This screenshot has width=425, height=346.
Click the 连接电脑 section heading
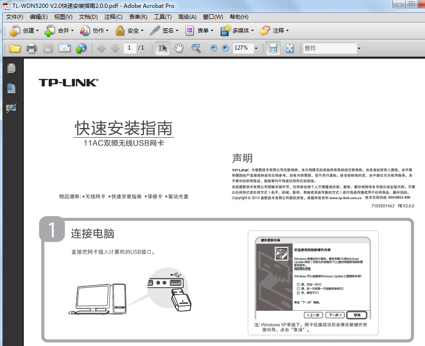pyautogui.click(x=93, y=234)
